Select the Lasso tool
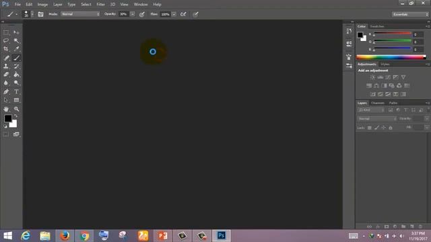The width and height of the screenshot is (431, 242). pos(6,40)
